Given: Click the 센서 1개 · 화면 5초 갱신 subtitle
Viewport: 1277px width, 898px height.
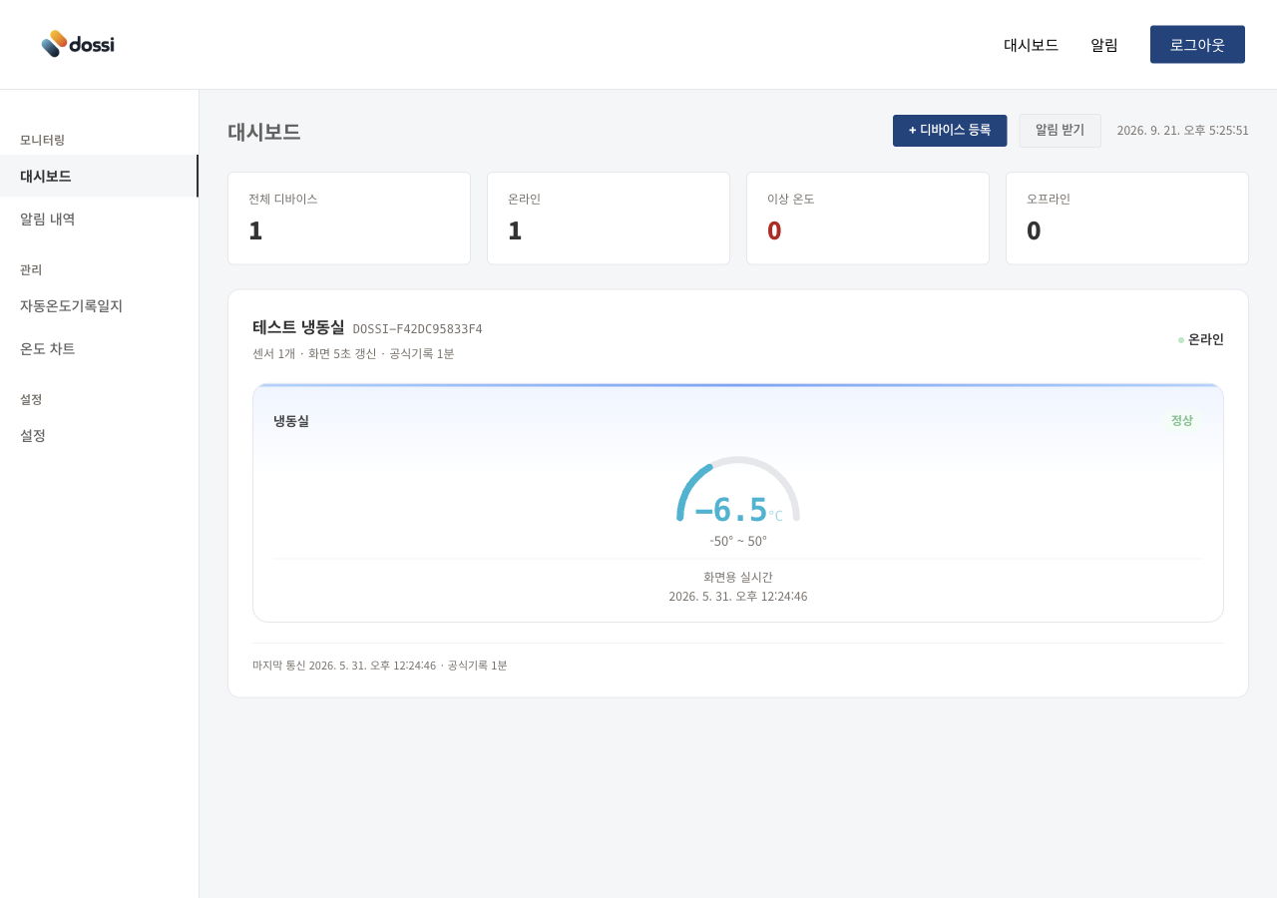Looking at the screenshot, I should [353, 354].
